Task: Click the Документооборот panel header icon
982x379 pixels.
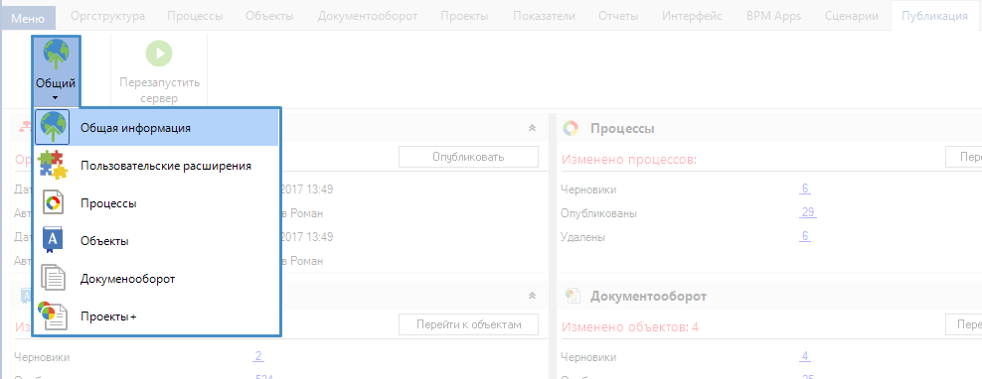Action: 571,296
